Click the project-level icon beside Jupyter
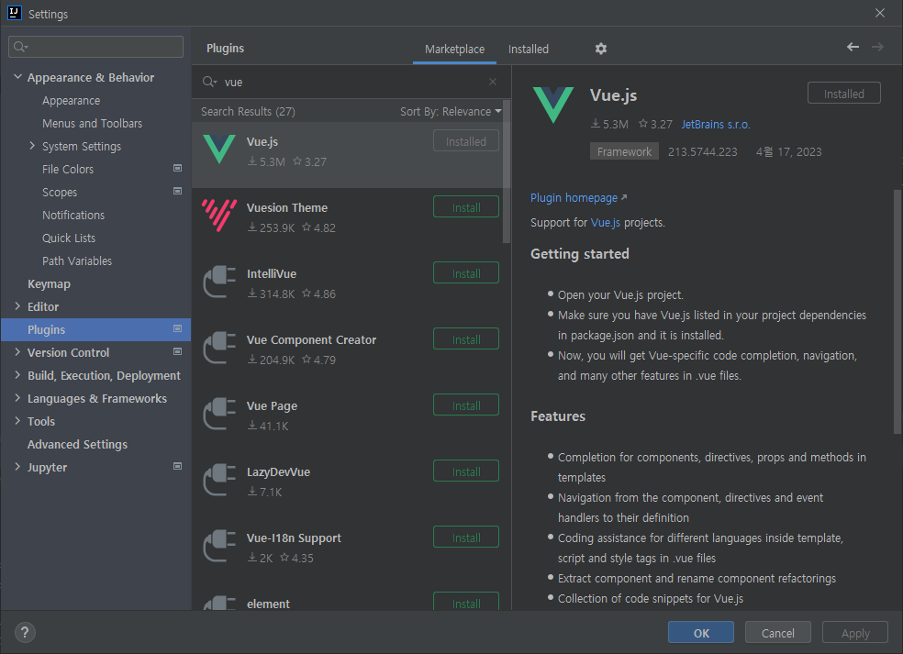The image size is (903, 654). point(177,466)
